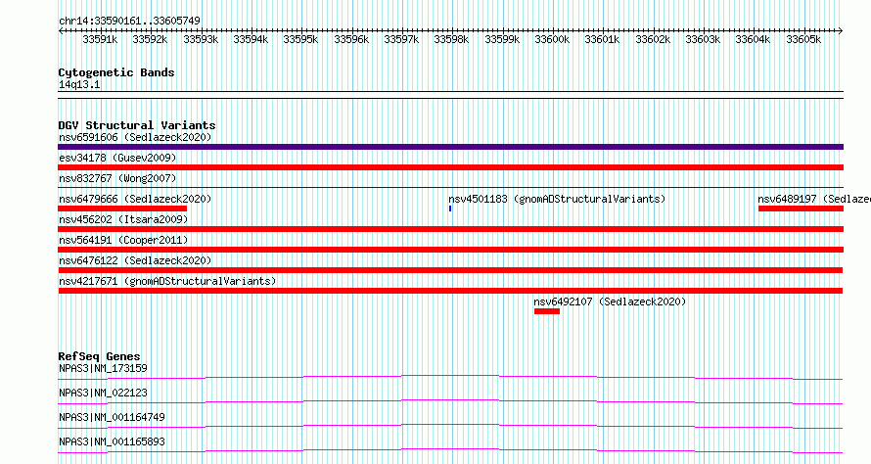This screenshot has height=464, width=871.
Task: Click the purple nsv6591606 variant bar
Action: point(450,147)
